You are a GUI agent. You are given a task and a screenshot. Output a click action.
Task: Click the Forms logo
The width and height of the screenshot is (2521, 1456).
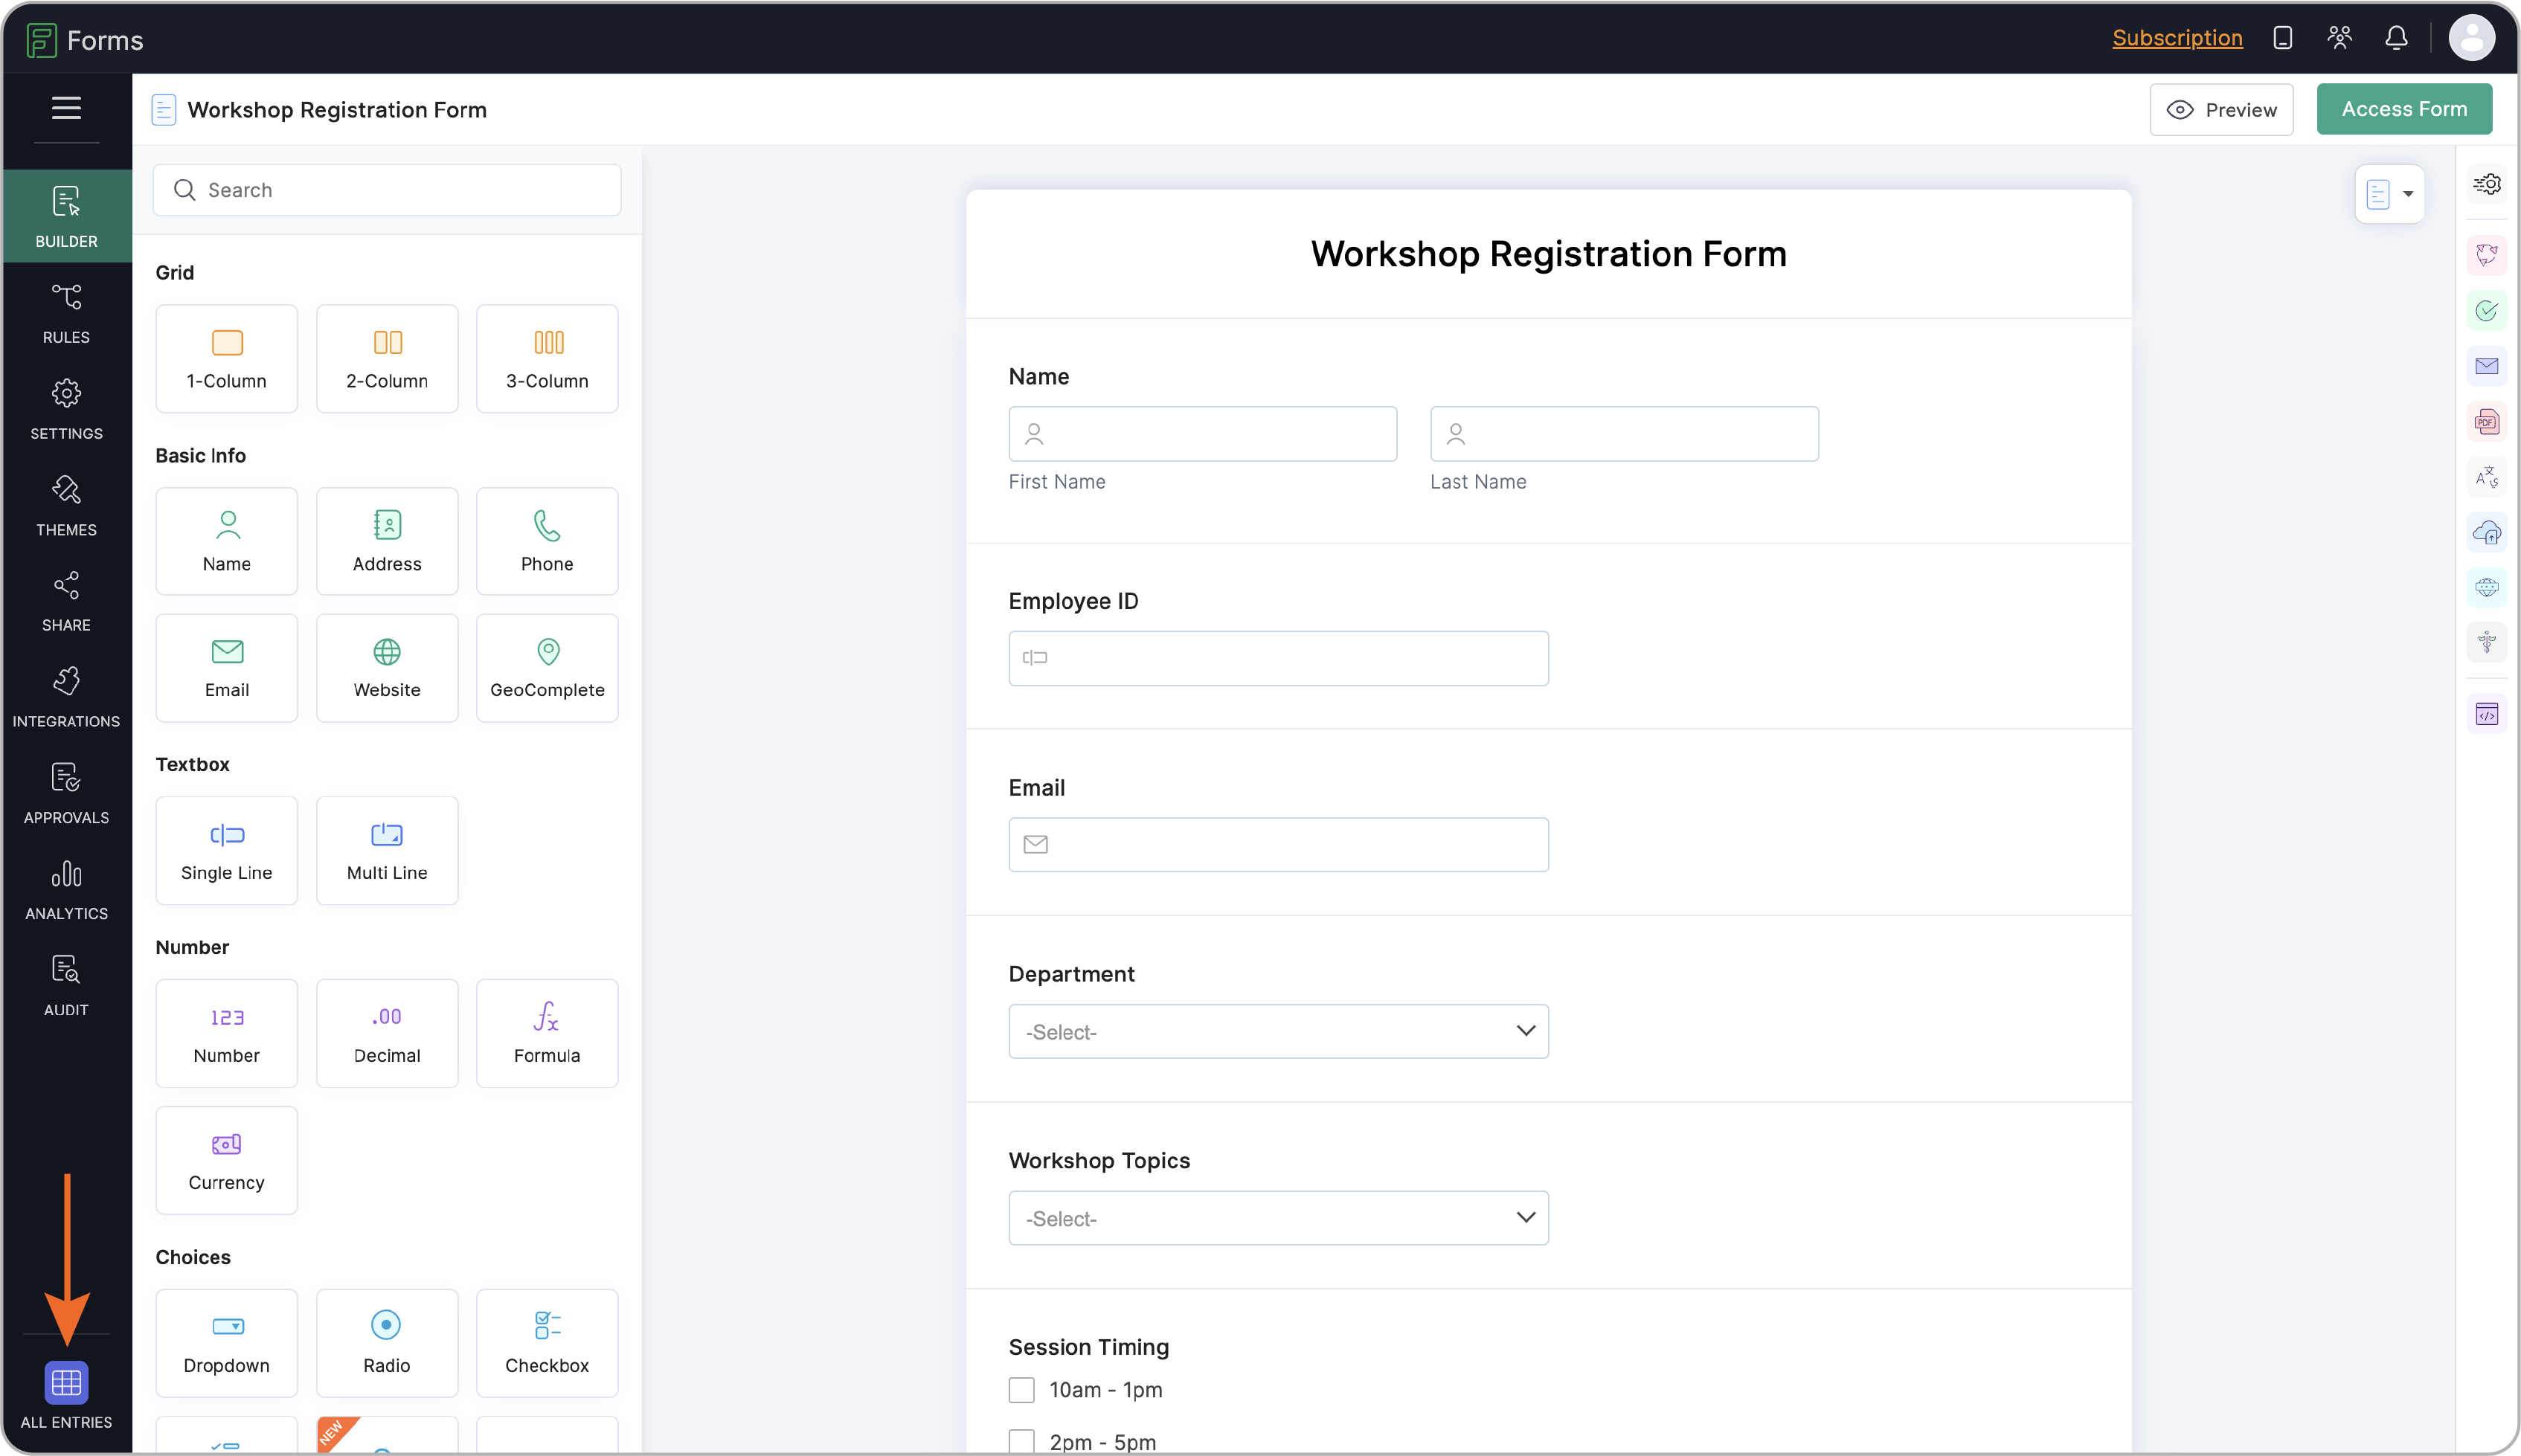[85, 40]
